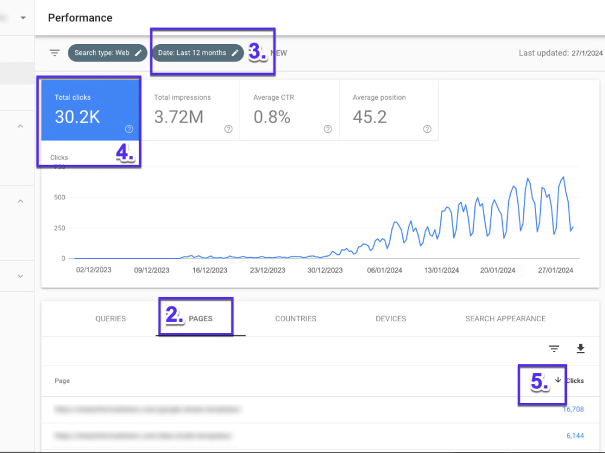Click the 02/12/2023 date on chart axis

[x=94, y=269]
